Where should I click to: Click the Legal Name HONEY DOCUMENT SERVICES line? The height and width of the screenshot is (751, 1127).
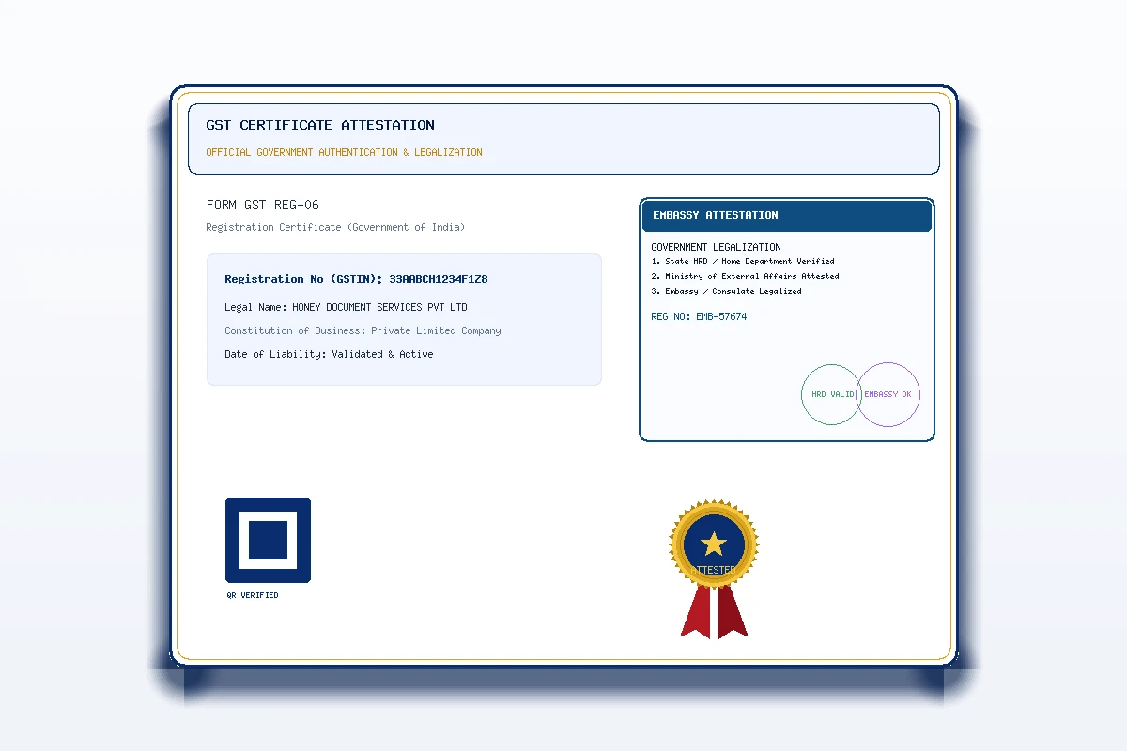click(x=346, y=307)
